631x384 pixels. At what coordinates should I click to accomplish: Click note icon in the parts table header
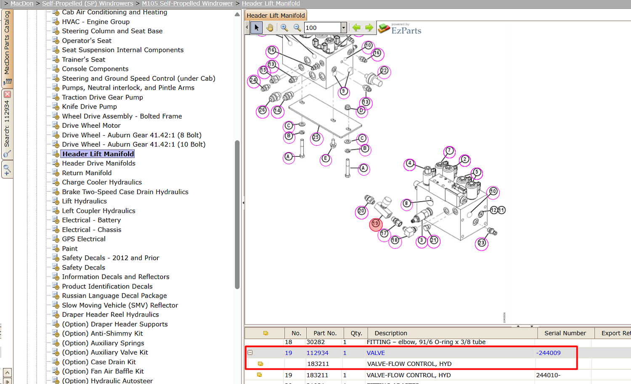click(x=265, y=333)
